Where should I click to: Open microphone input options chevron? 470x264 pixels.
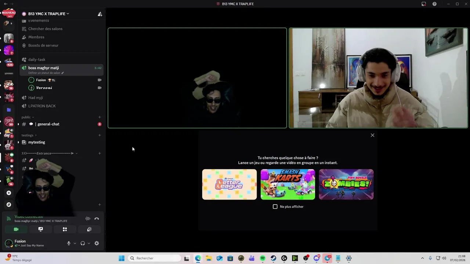pos(75,243)
